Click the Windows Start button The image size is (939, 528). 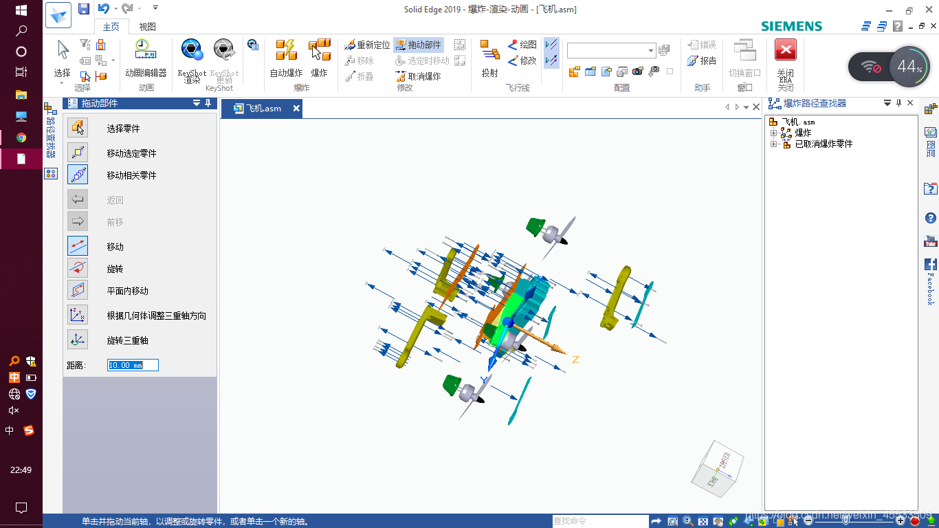(x=21, y=10)
